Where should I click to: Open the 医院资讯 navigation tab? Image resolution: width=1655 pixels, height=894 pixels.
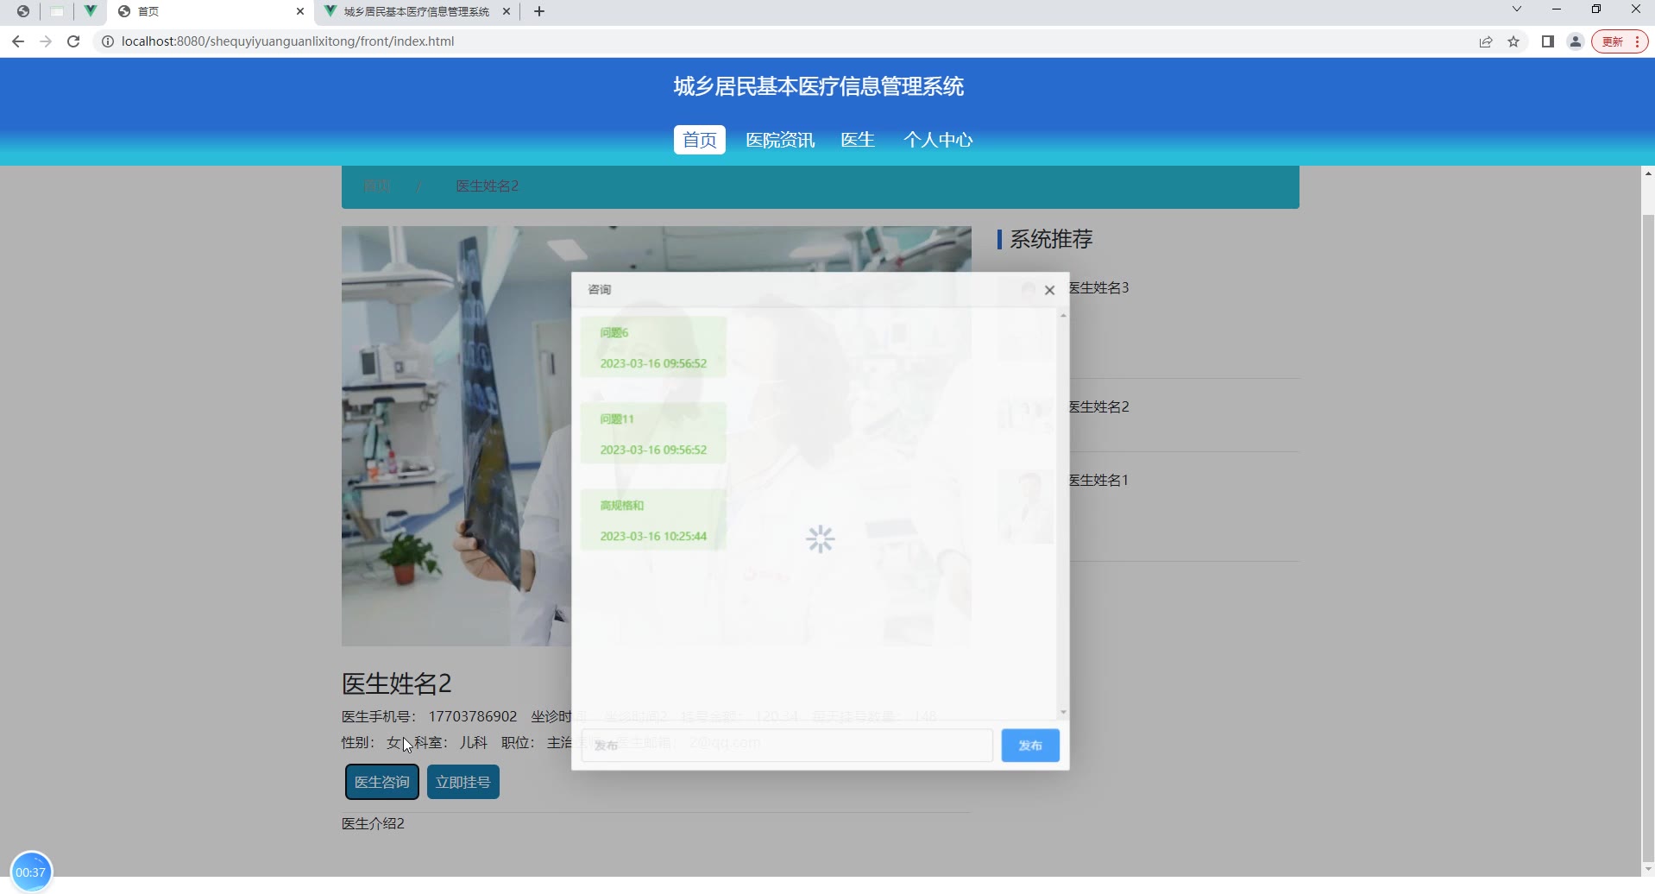pos(780,140)
